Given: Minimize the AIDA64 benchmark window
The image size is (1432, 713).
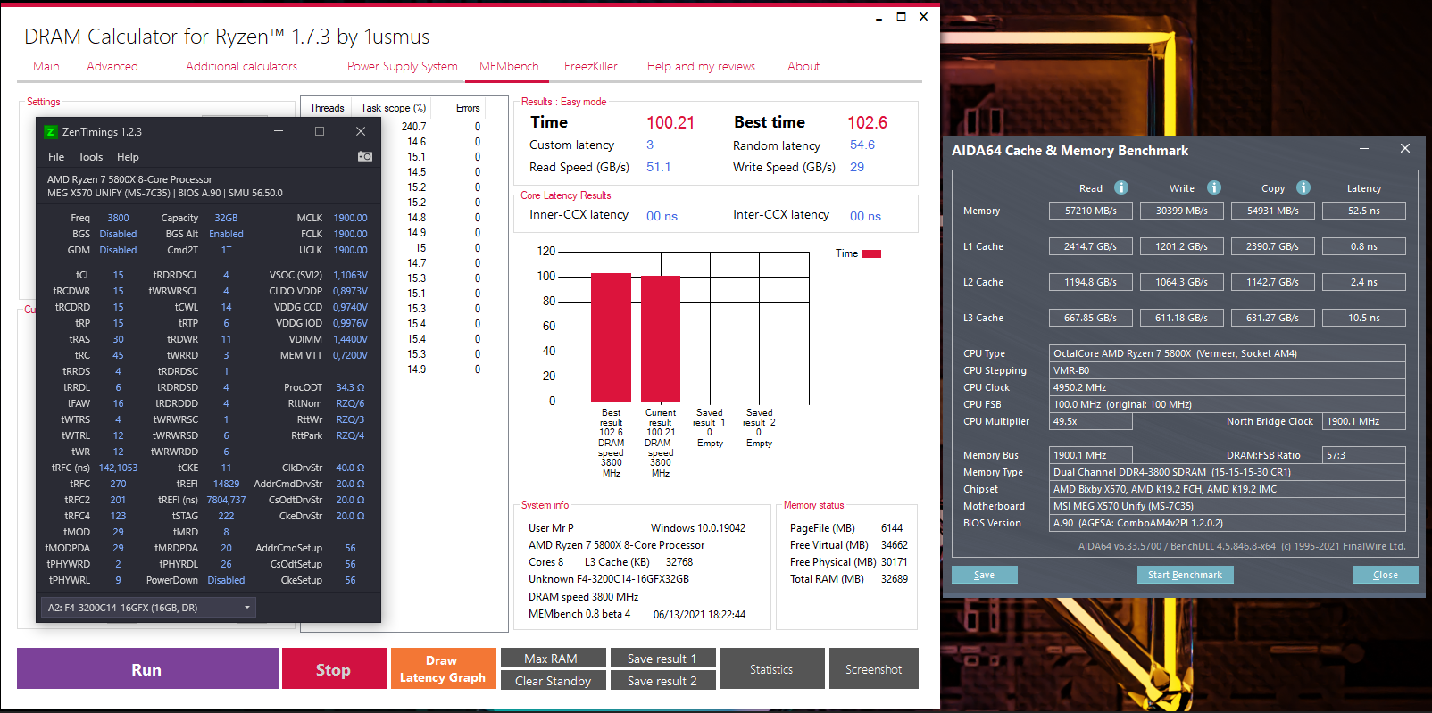Looking at the screenshot, I should pyautogui.click(x=1364, y=149).
